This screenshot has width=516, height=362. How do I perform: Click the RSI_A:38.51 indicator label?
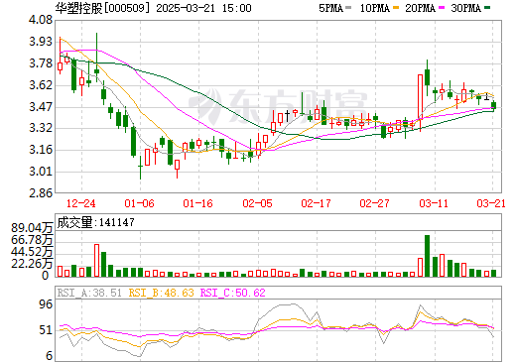(89, 293)
